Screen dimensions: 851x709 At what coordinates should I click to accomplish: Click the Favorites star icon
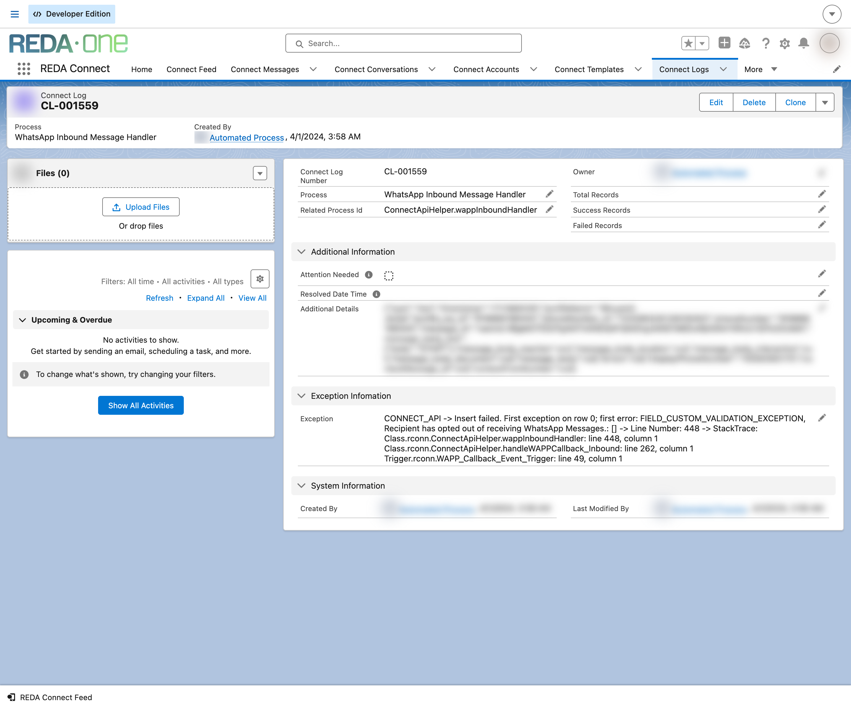(x=688, y=43)
